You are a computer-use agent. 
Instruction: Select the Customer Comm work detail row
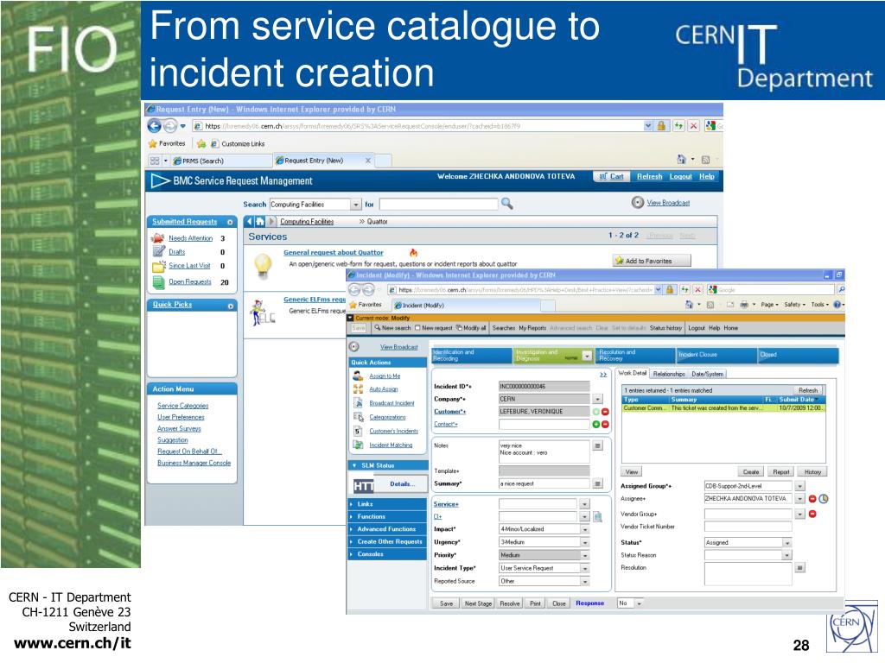click(x=723, y=407)
